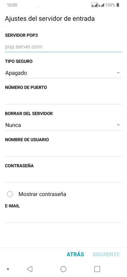Tap the 100% battery percentage indicator
The height and width of the screenshot is (277, 127).
point(110,5)
